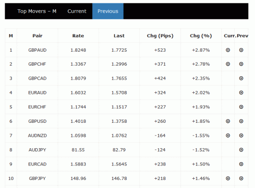Click the Prev marker icon for EURCHF
The image size is (255, 188).
coord(241,107)
